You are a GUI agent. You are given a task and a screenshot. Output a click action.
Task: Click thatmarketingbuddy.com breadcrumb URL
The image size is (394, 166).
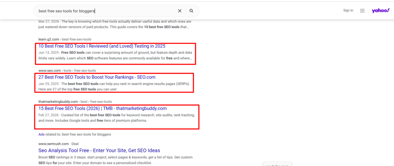coord(75,102)
